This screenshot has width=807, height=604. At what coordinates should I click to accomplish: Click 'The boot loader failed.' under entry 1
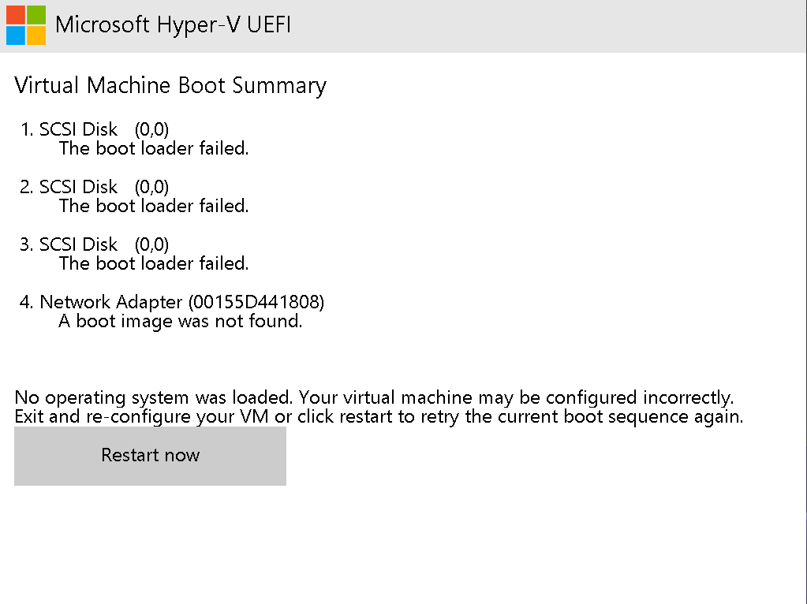click(x=154, y=148)
